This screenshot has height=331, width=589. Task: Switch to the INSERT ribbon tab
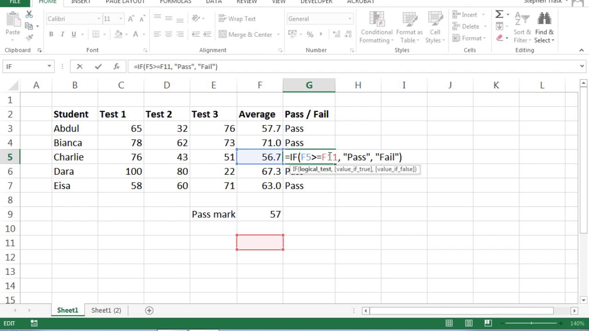coord(81,2)
